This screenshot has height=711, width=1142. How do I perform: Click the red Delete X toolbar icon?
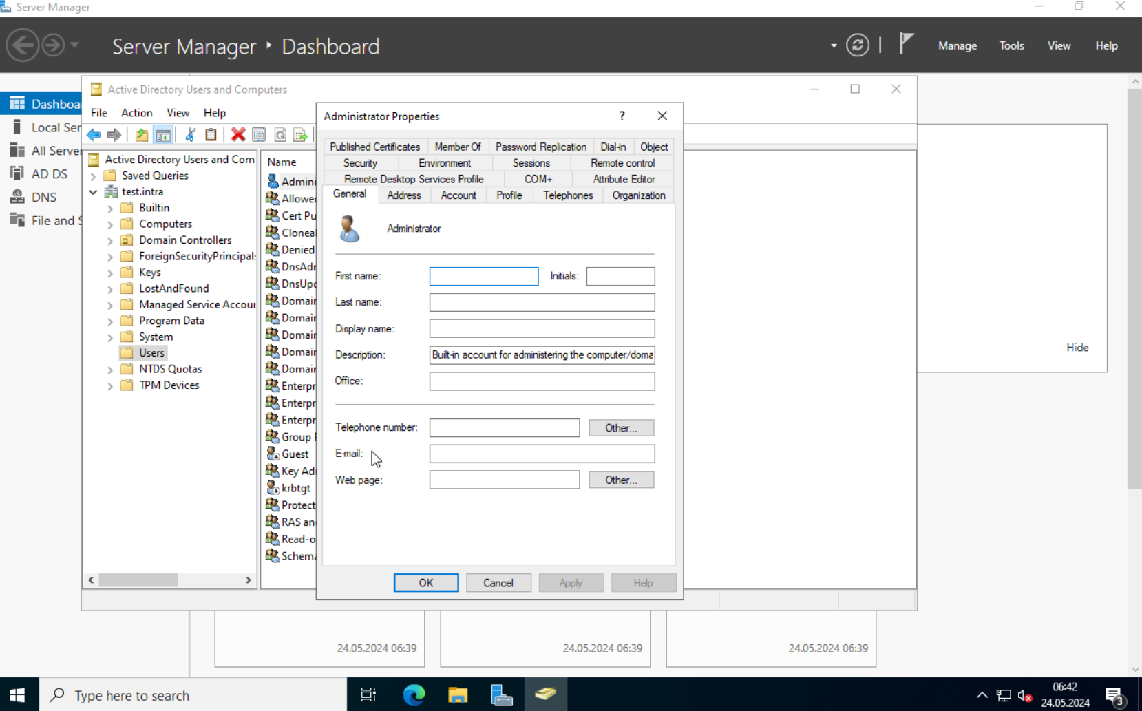(x=238, y=135)
